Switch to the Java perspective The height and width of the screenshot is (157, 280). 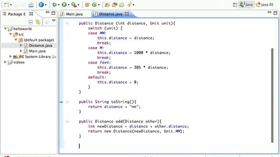(246, 5)
